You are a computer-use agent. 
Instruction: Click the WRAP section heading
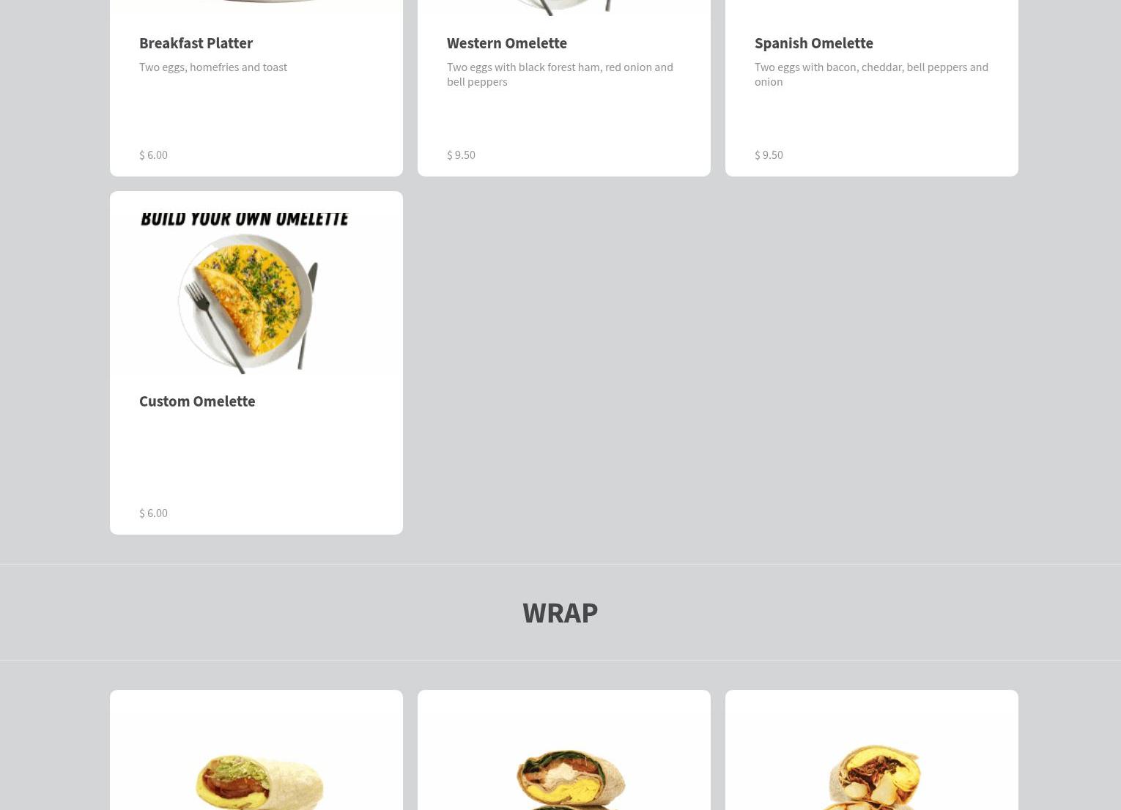pyautogui.click(x=560, y=612)
